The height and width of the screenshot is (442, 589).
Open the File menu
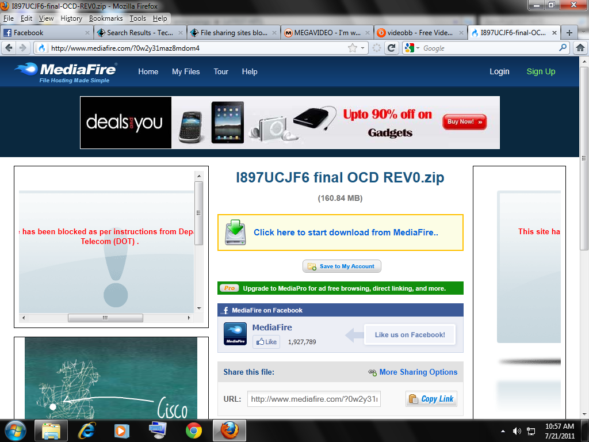[8, 18]
